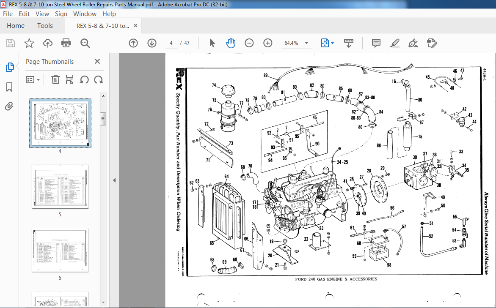Open the Sign menu
This screenshot has width=496, height=308.
tap(61, 14)
